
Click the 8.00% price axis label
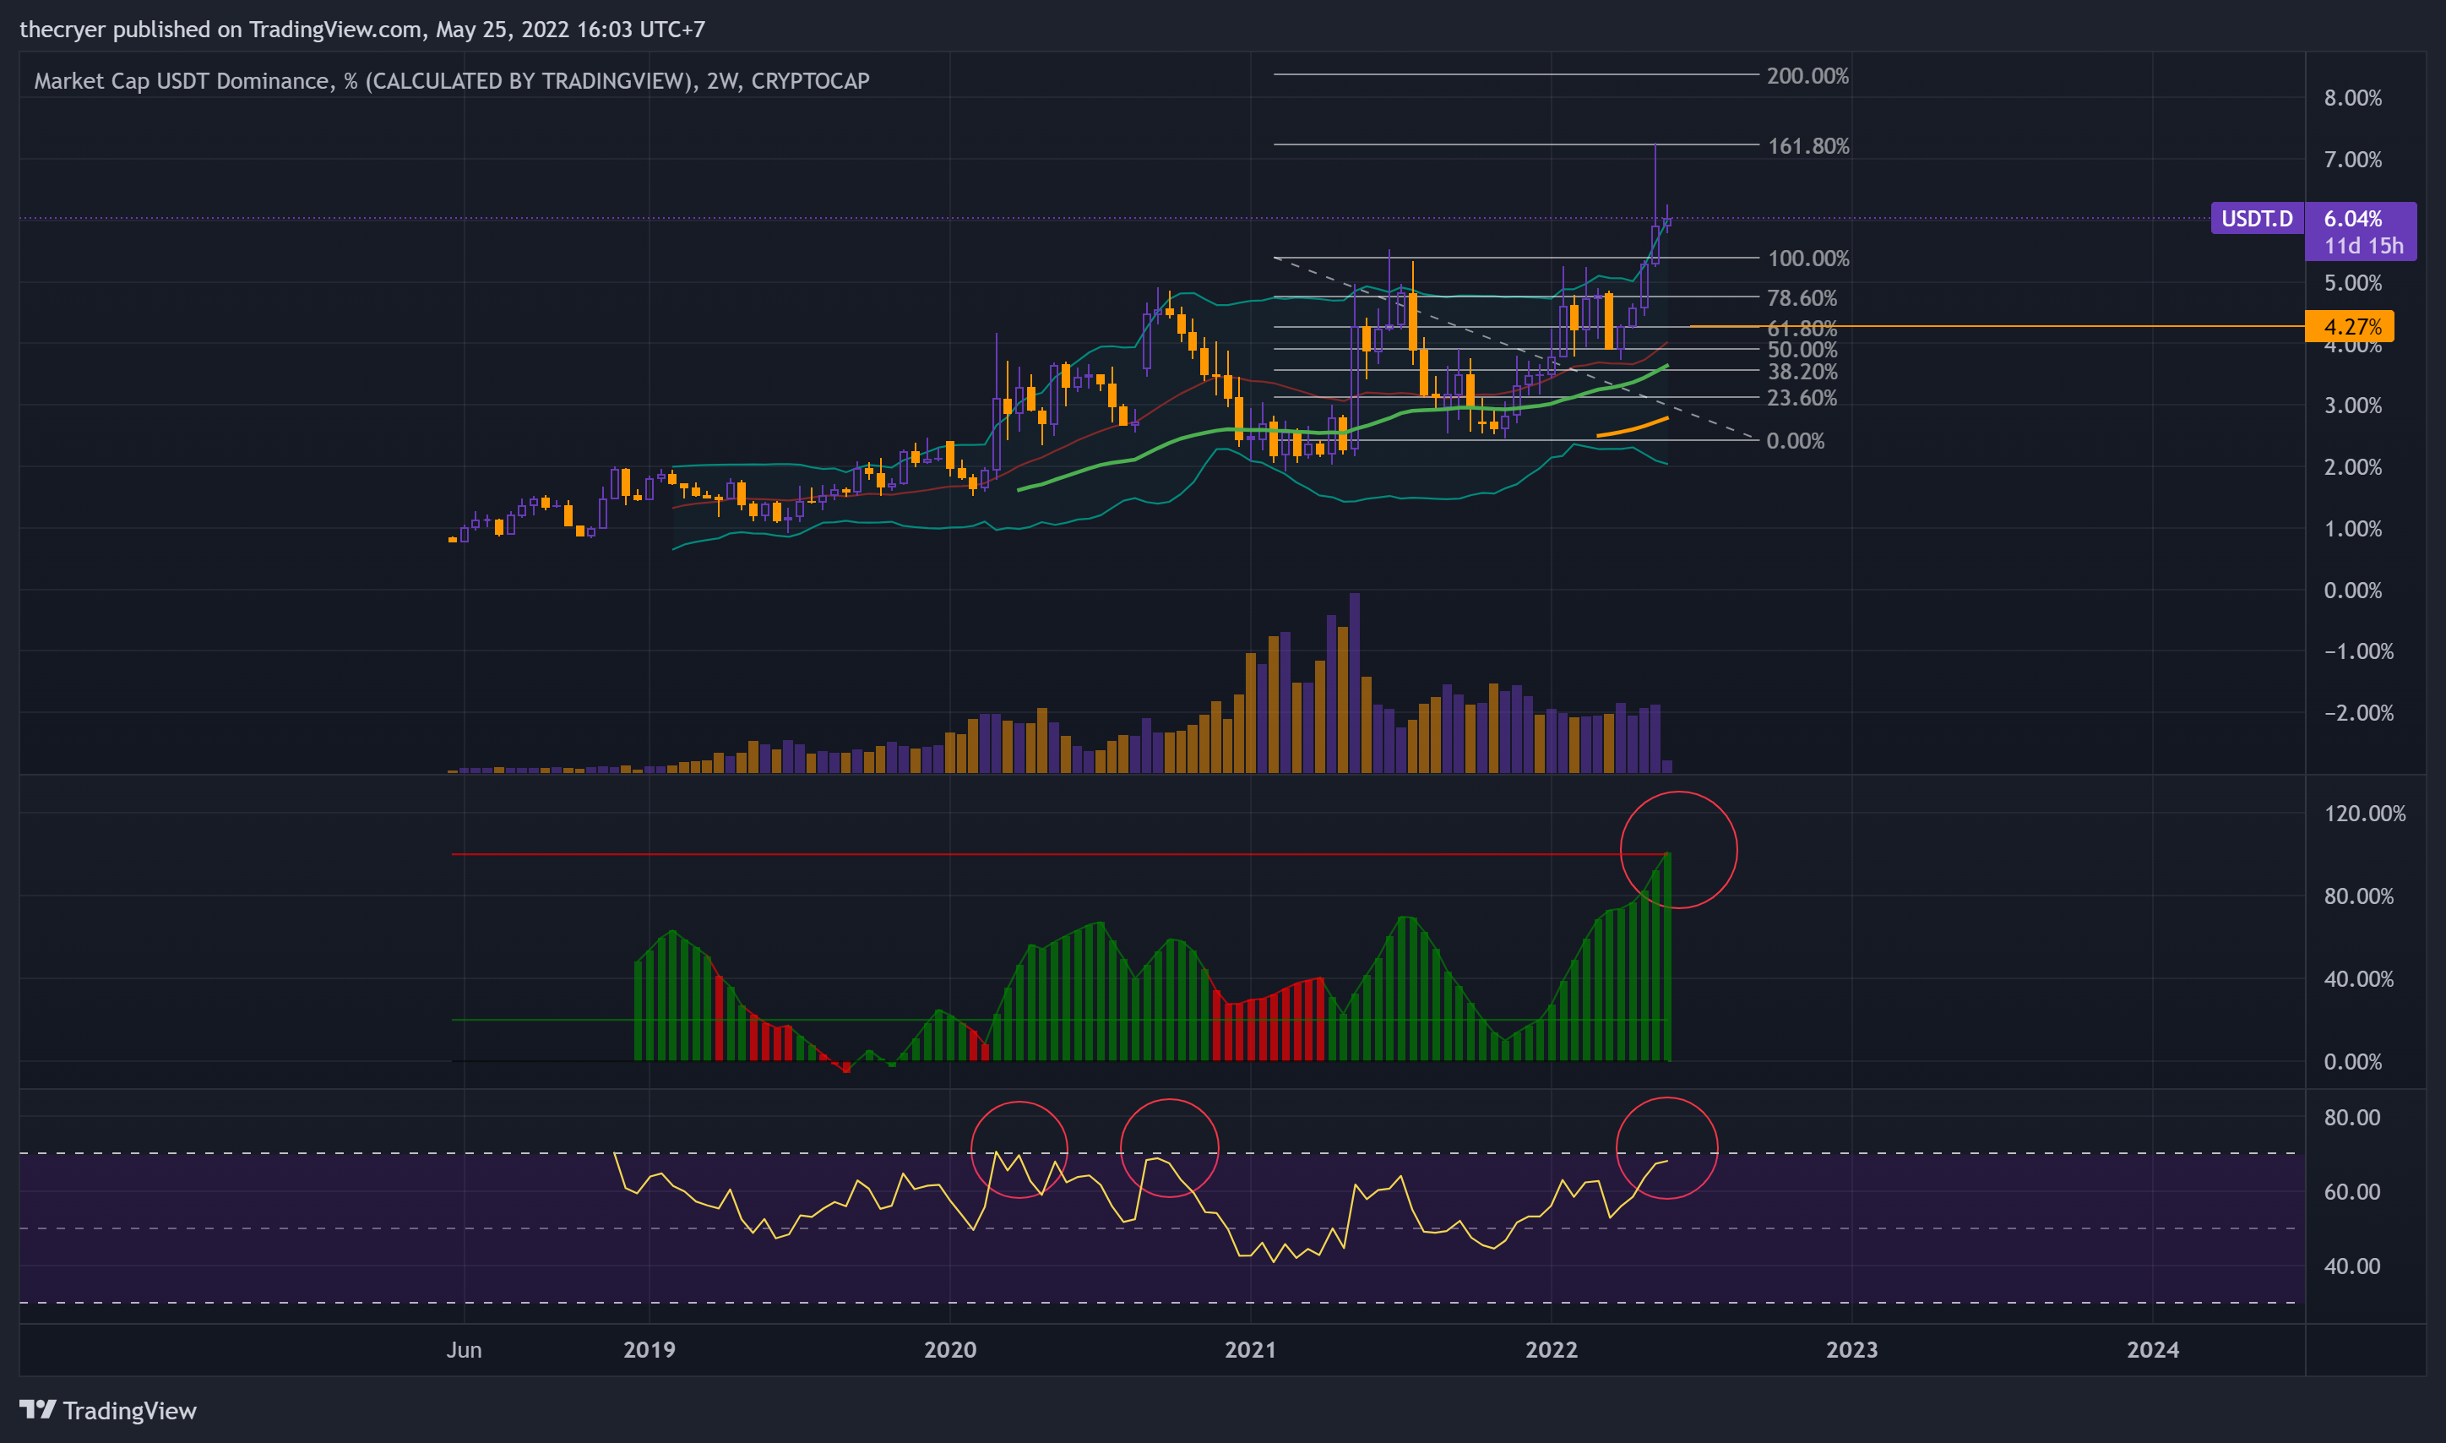[2353, 97]
